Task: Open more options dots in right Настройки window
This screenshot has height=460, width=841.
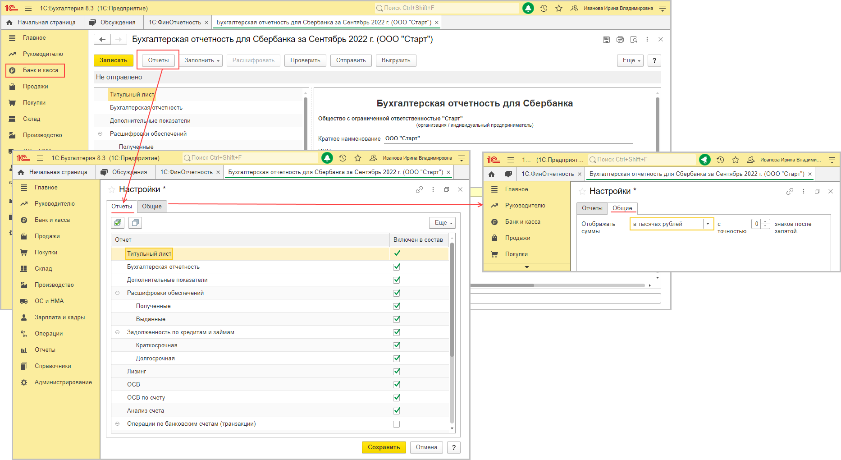Action: 804,191
